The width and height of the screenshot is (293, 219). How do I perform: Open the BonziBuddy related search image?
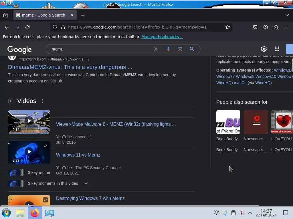coord(228,122)
